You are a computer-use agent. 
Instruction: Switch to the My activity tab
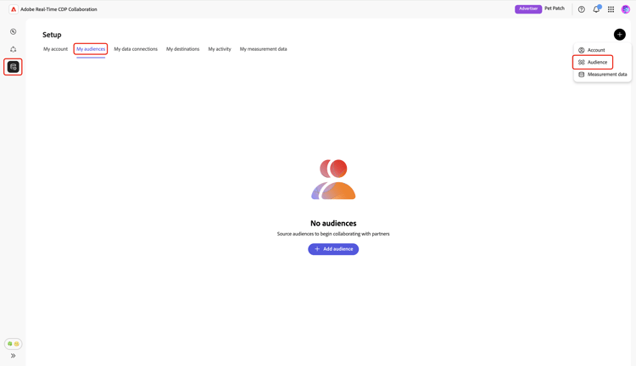pos(220,49)
